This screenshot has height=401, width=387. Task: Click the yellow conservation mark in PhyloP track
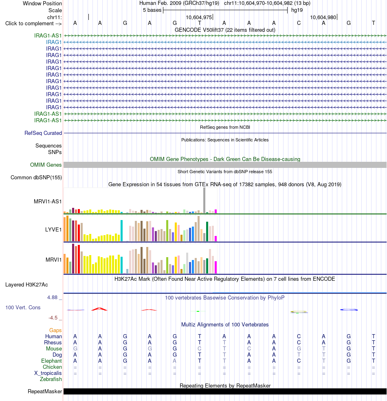299,312
